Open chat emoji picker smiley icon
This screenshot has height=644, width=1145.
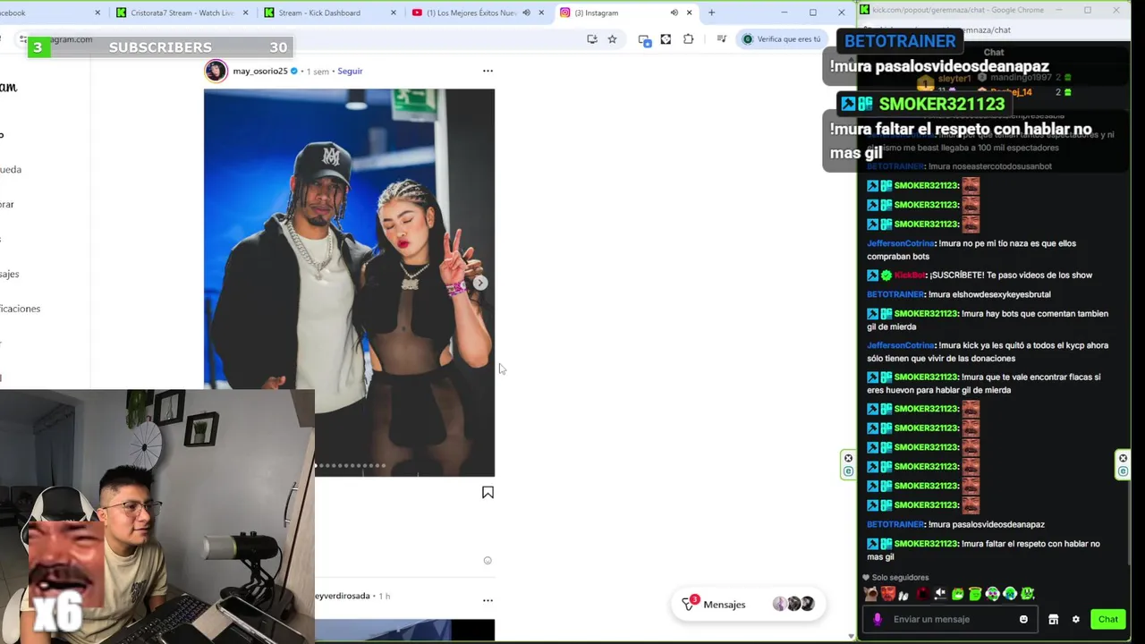pyautogui.click(x=1023, y=619)
